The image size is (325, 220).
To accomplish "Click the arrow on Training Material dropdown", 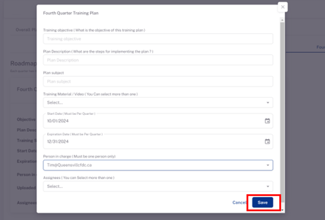I will (268, 103).
